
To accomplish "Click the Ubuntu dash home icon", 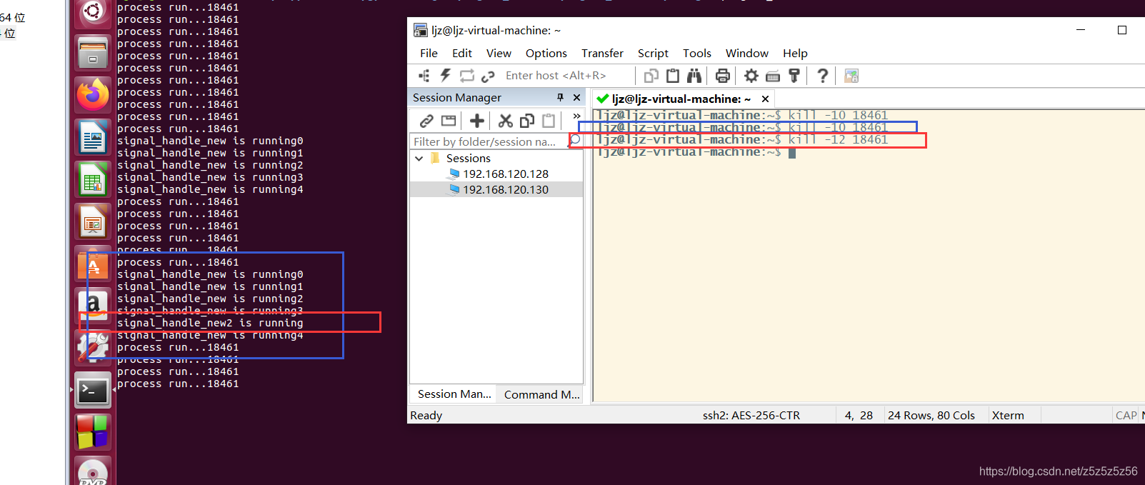I will (93, 12).
